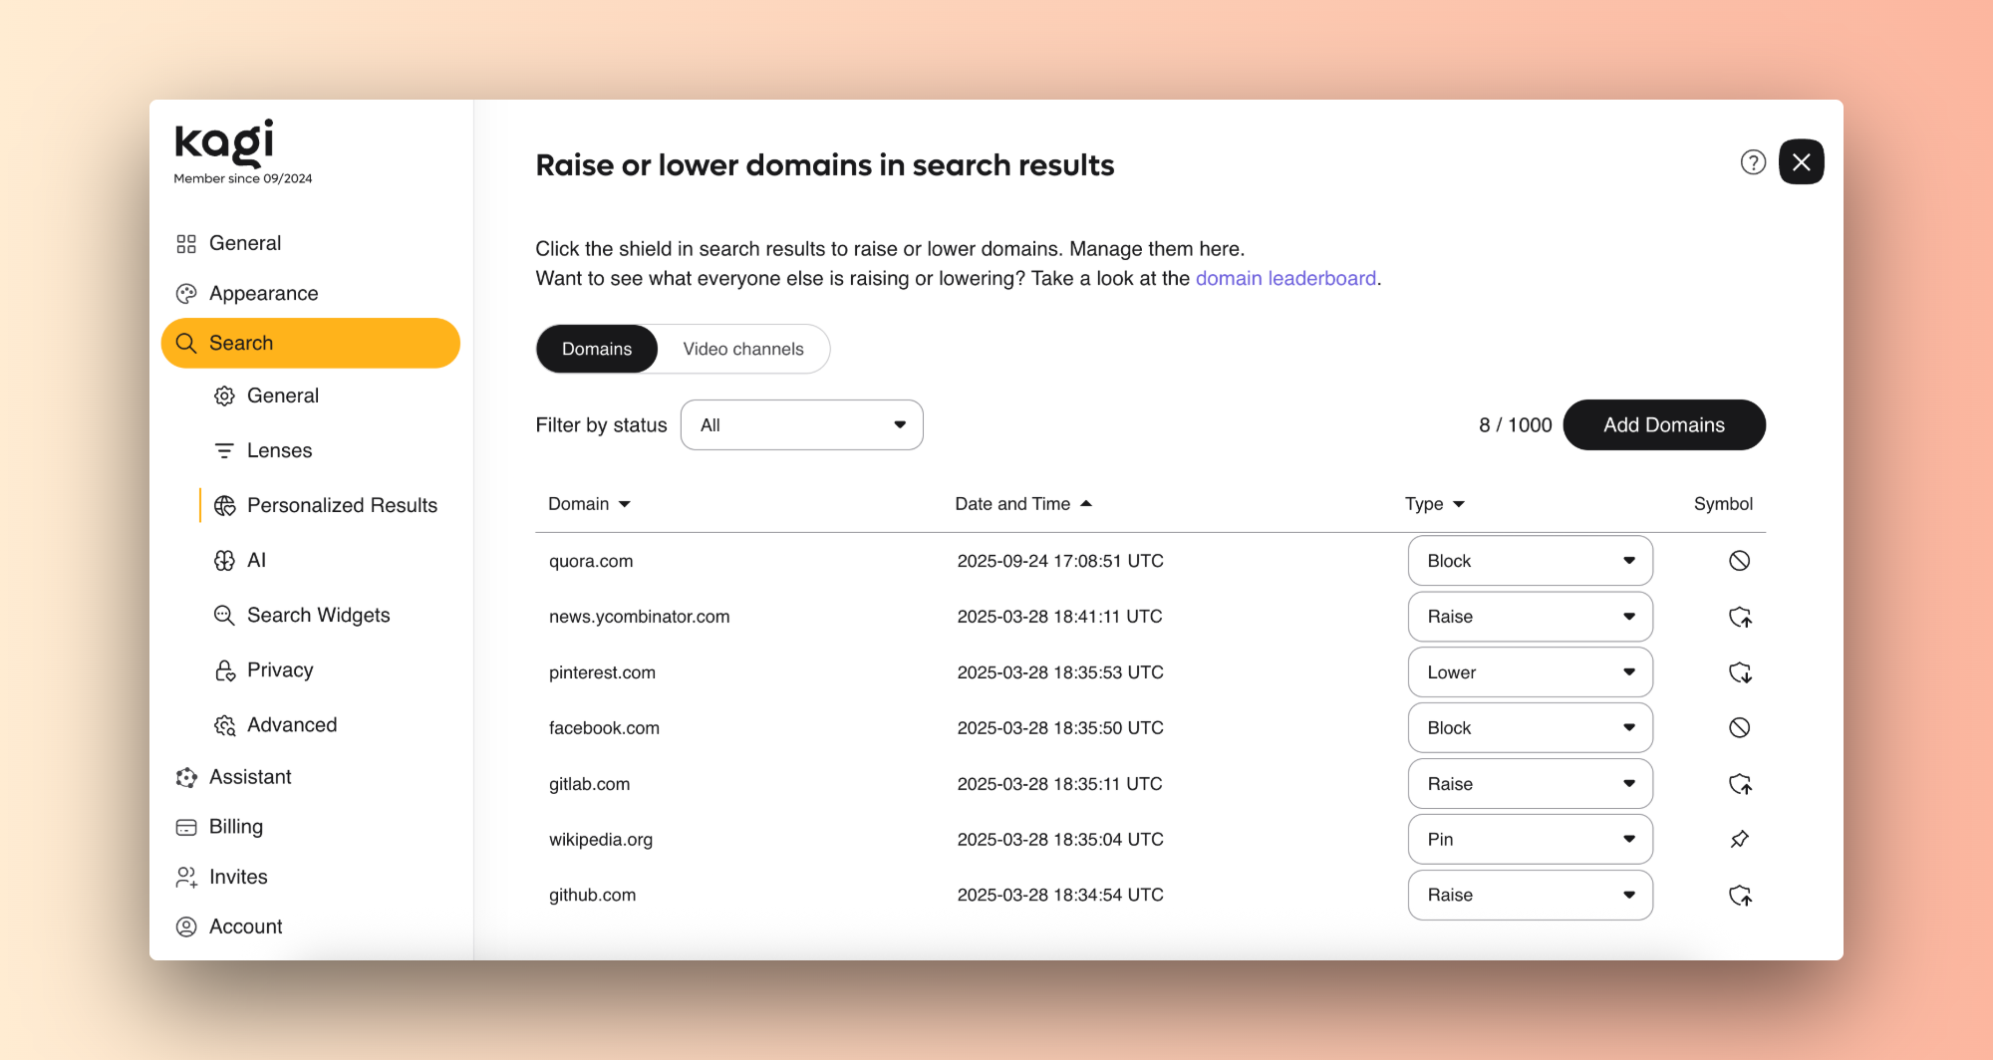Click the Kagi logo
This screenshot has height=1060, width=1993.
(x=224, y=143)
